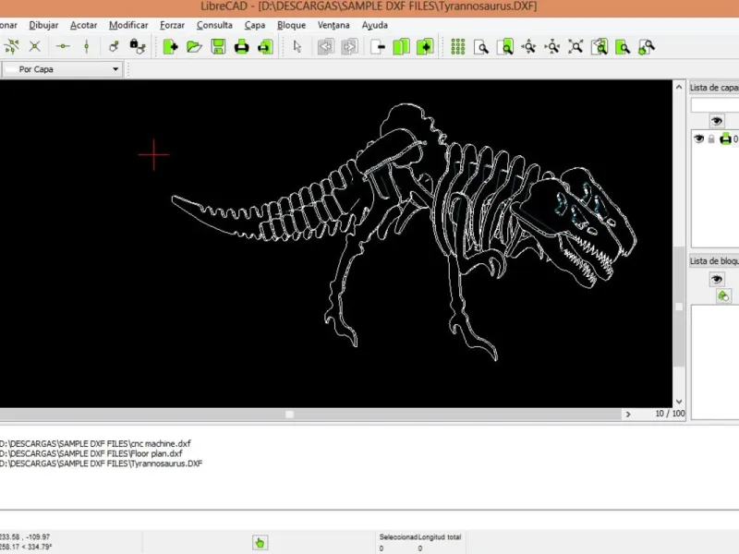
Task: Show all layers with eye button
Action: pos(717,121)
